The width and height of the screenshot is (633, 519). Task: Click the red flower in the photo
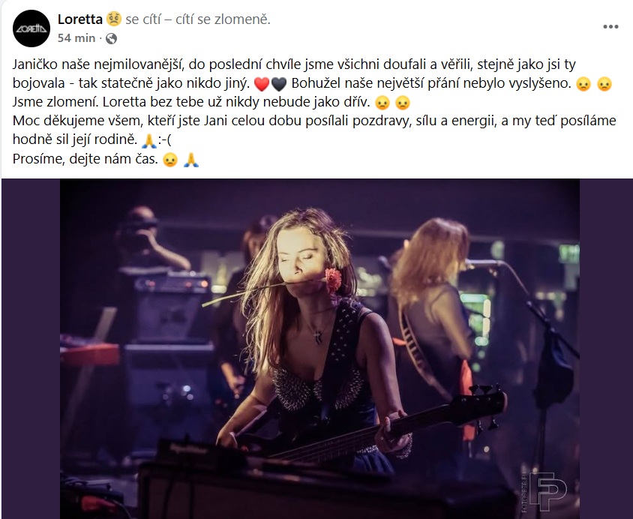(333, 280)
